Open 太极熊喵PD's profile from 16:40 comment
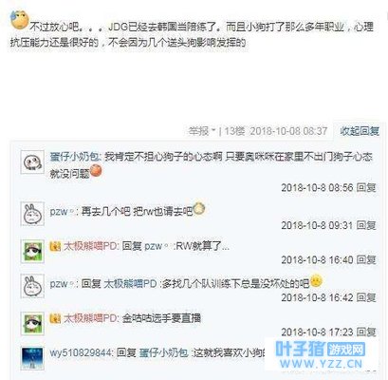This screenshot has height=380, width=388. (91, 246)
